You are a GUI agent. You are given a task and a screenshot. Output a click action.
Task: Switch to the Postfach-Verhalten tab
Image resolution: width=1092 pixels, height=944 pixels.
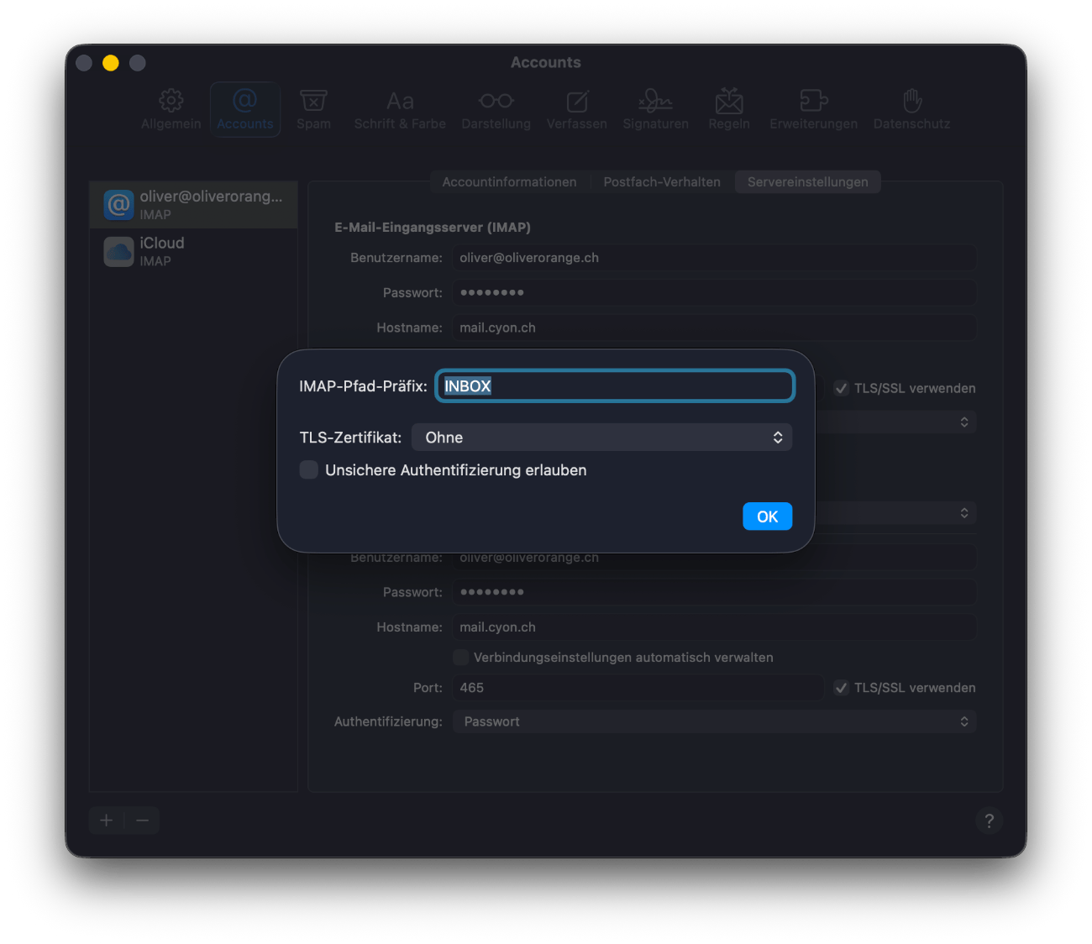[x=662, y=182]
